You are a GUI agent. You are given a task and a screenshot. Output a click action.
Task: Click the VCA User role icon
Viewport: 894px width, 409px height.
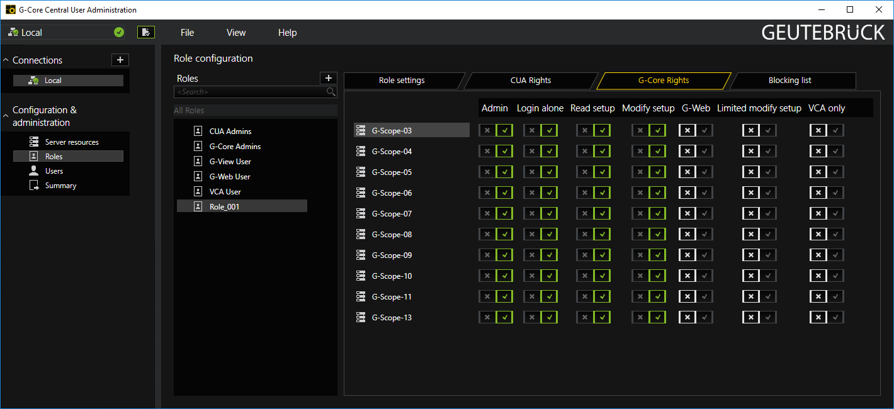198,191
